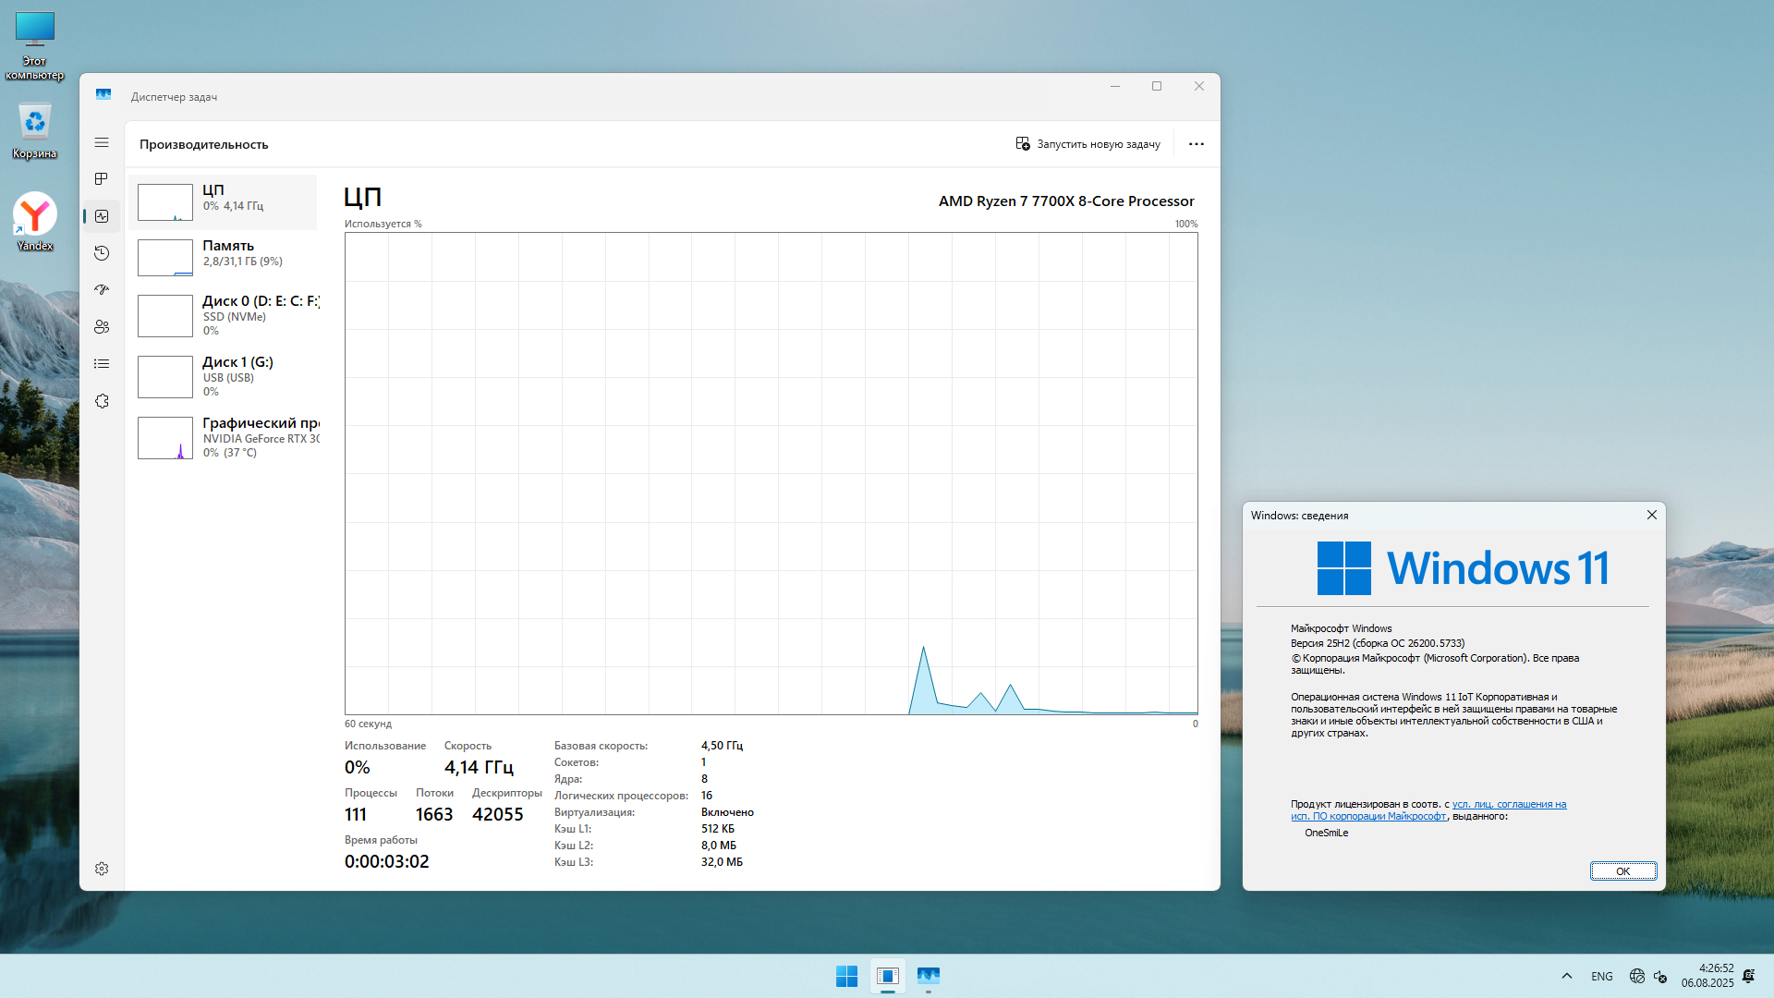Open the Details list icon in sidebar
The height and width of the screenshot is (998, 1774).
pos(102,364)
